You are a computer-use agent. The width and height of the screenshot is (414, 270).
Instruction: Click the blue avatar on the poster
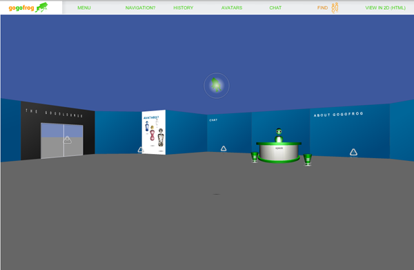147,126
